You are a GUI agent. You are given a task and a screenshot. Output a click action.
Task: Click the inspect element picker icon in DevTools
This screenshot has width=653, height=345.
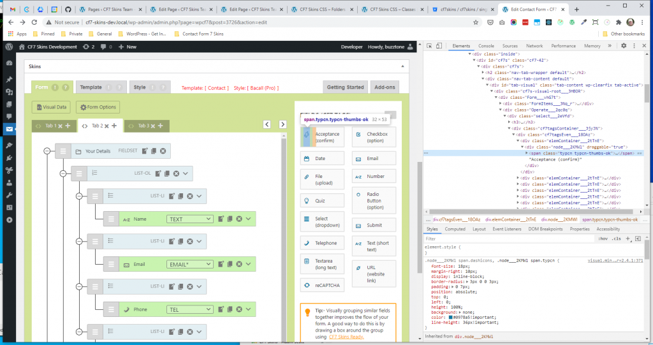(430, 46)
